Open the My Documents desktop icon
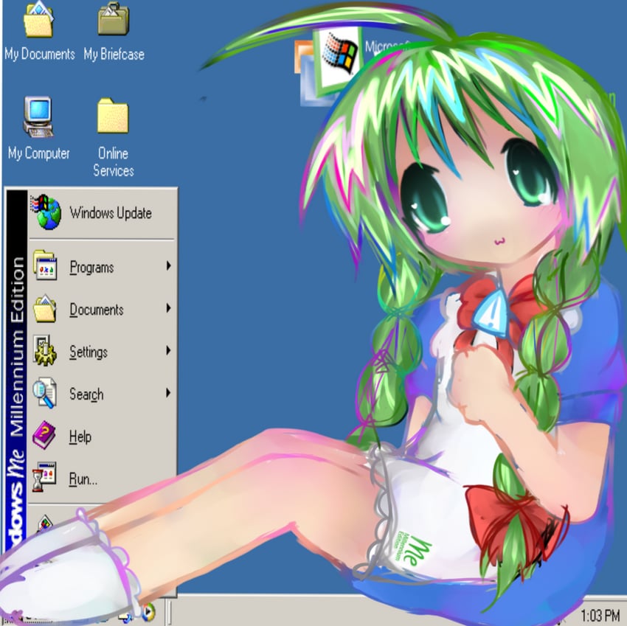627x626 pixels. point(38,21)
